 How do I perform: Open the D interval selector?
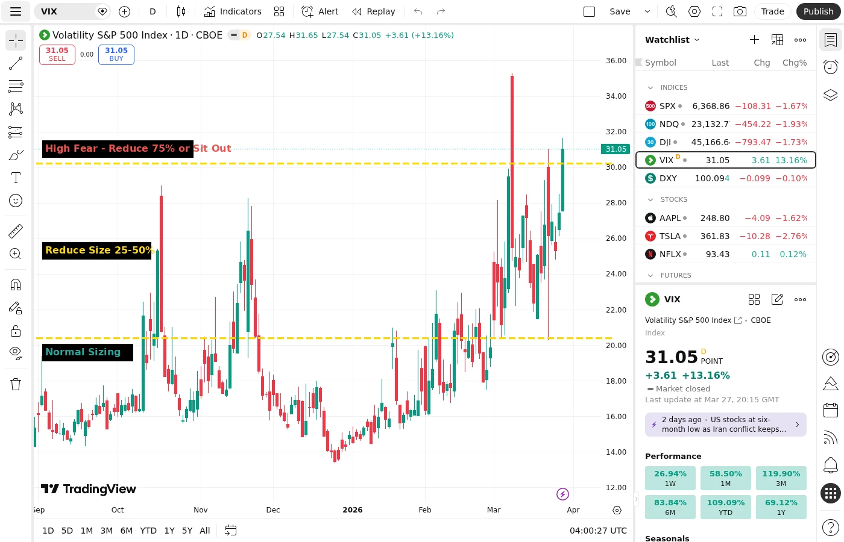click(153, 11)
